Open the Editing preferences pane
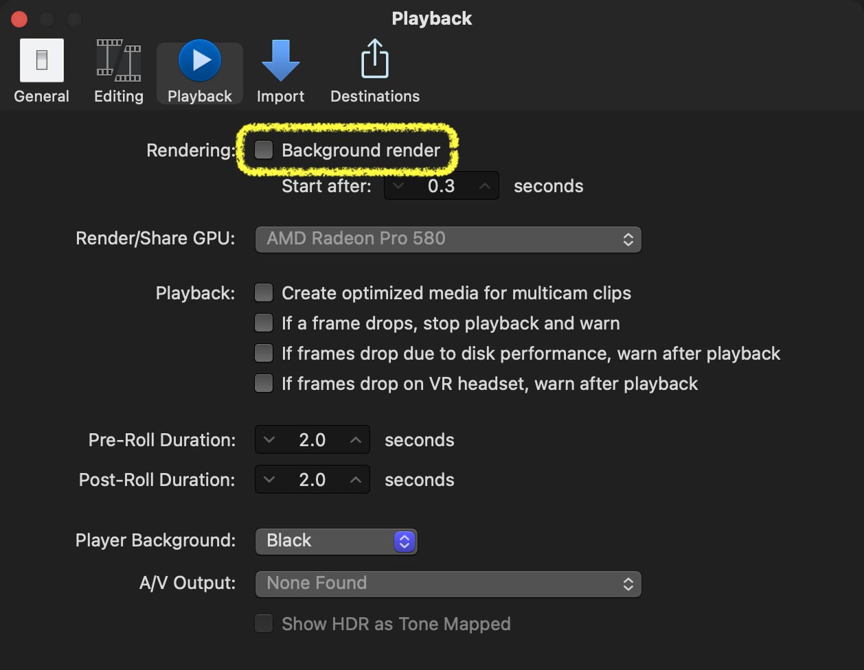864x670 pixels. point(119,71)
